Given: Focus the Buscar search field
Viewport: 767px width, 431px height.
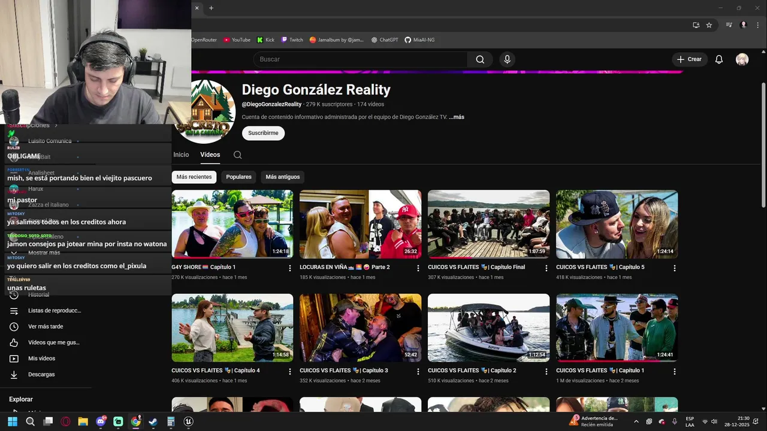Looking at the screenshot, I should pos(360,59).
